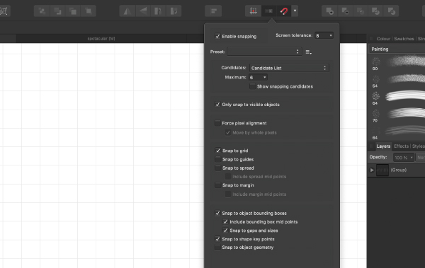Click the red magnet Snapping icon
The image size is (425, 268).
[x=284, y=11]
